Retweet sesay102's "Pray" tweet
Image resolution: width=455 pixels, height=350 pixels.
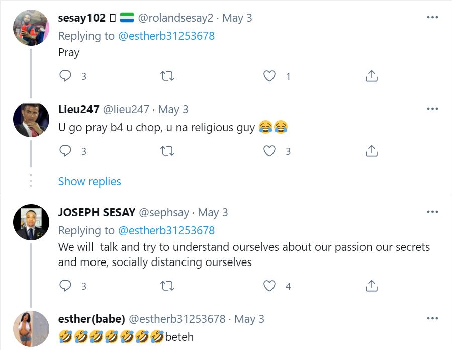click(167, 76)
